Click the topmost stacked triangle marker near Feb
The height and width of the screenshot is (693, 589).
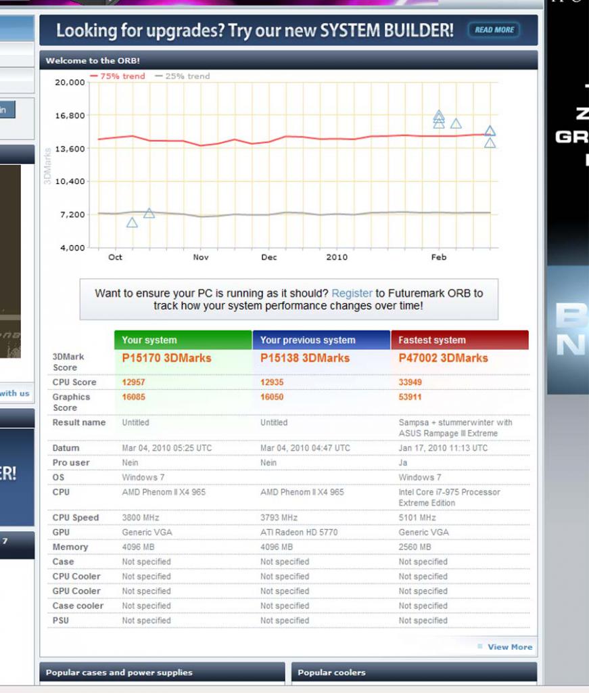click(438, 114)
